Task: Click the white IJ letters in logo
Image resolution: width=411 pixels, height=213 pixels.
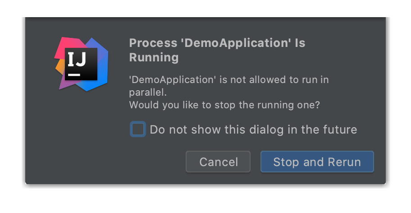Action: (x=79, y=58)
